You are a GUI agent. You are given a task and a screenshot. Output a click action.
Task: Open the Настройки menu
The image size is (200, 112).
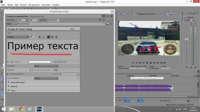(x=46, y=5)
